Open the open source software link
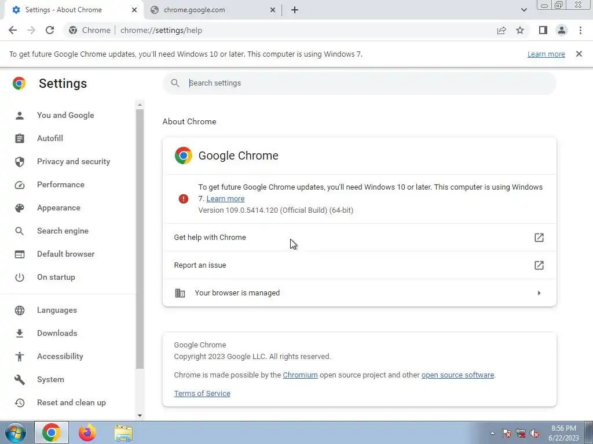 tap(457, 375)
